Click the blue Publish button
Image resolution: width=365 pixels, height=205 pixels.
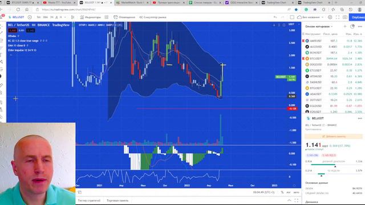(x=357, y=17)
